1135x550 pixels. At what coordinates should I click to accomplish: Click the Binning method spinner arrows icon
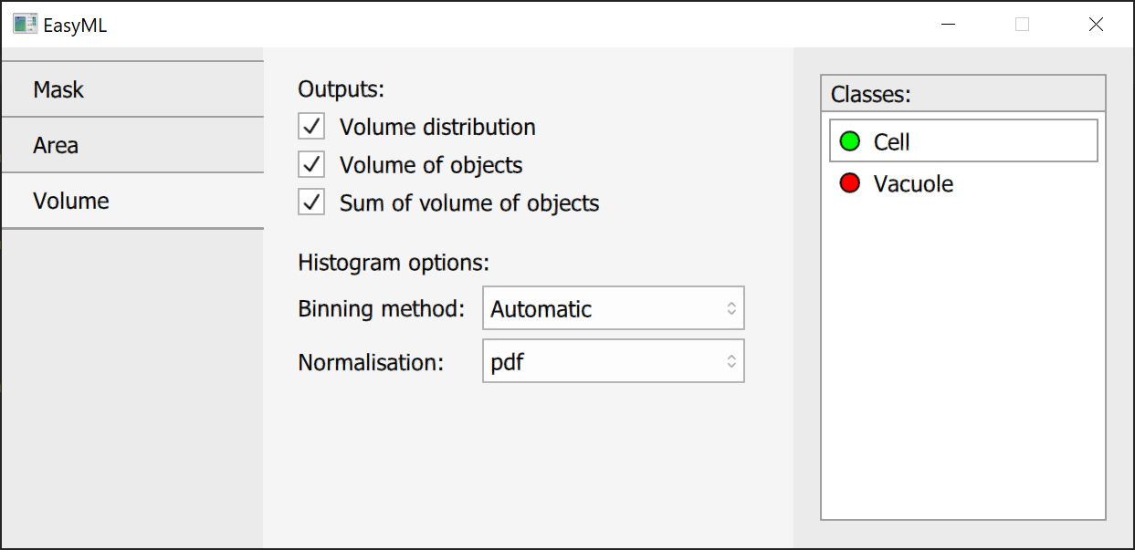[731, 309]
